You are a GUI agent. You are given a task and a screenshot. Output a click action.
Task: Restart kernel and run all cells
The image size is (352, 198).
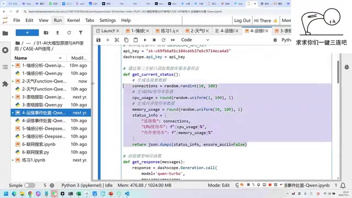point(173,40)
